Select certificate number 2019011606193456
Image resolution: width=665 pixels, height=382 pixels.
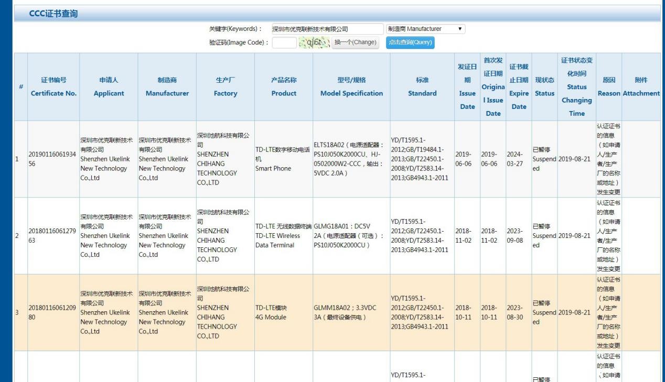point(53,159)
